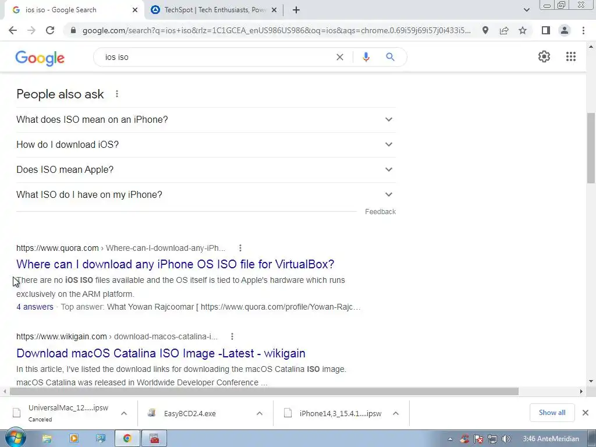Open Chrome profile avatar
The image size is (596, 447).
pyautogui.click(x=565, y=30)
